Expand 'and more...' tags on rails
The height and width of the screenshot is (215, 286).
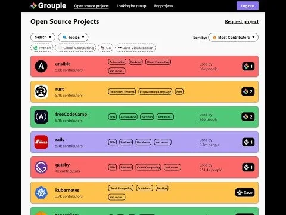click(x=163, y=142)
